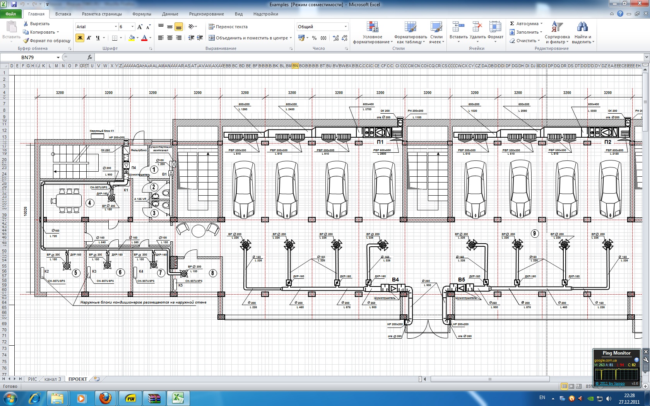Click the Save icon in Quick Access Toolbar
This screenshot has height=406, width=650.
(14, 5)
